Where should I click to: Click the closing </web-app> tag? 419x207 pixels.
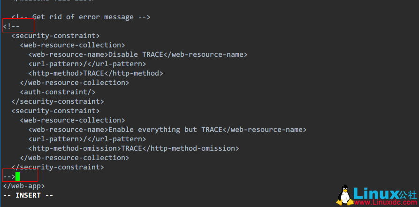tap(24, 186)
